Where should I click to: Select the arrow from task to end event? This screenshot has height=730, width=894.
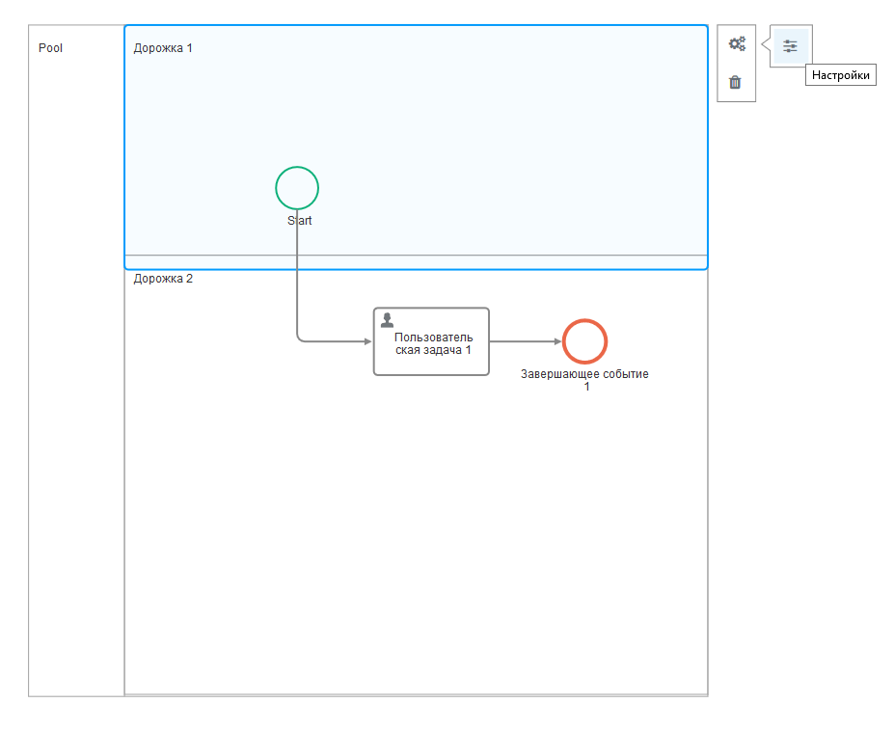tap(525, 341)
